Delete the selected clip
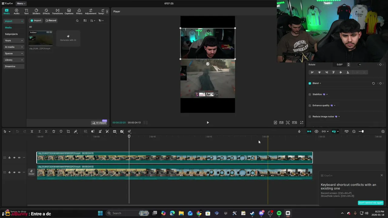 coord(54,131)
